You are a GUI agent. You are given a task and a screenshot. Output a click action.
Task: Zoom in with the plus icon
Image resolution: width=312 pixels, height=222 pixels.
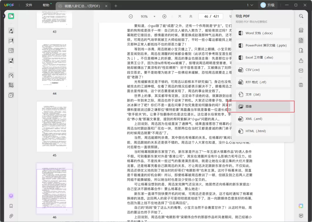[164, 16]
